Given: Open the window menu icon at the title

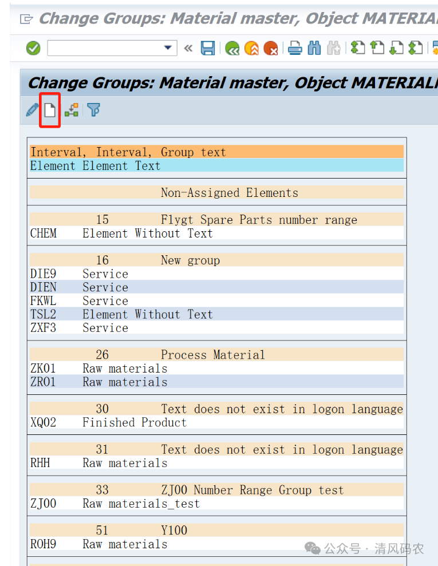Looking at the screenshot, I should [26, 19].
